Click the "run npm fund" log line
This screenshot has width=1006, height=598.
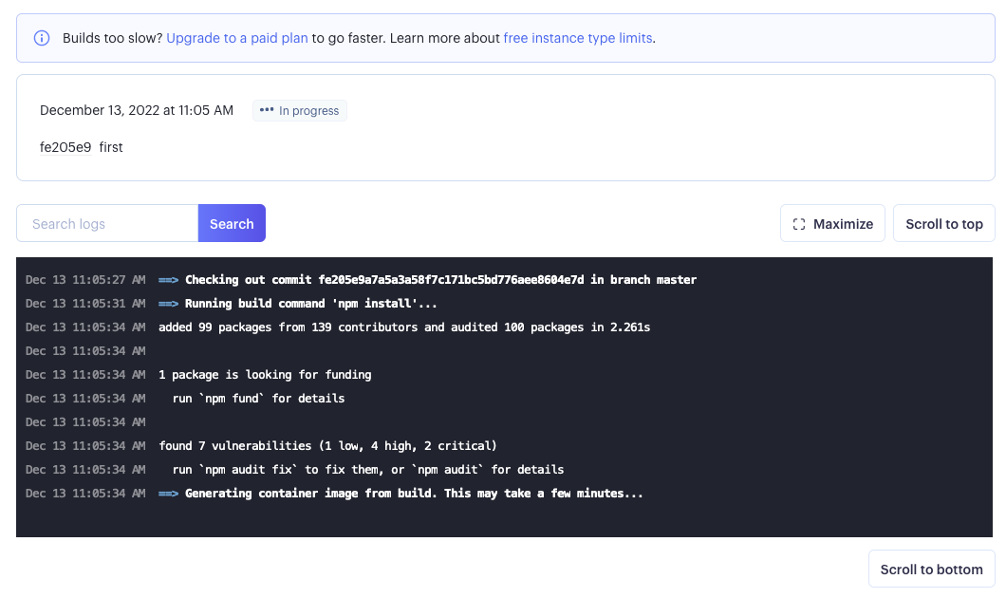258,399
